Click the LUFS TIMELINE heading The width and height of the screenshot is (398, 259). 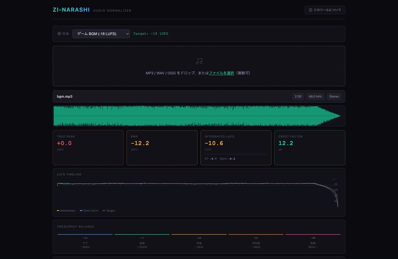(69, 174)
